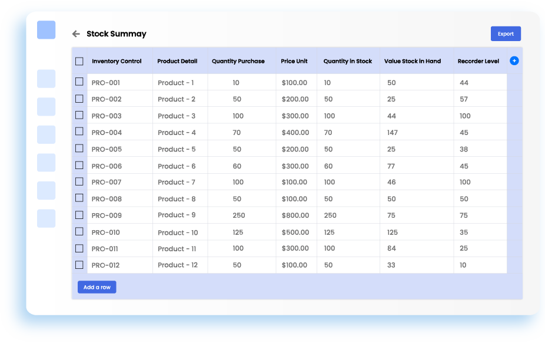Select the Product - 4 cell

(177, 133)
